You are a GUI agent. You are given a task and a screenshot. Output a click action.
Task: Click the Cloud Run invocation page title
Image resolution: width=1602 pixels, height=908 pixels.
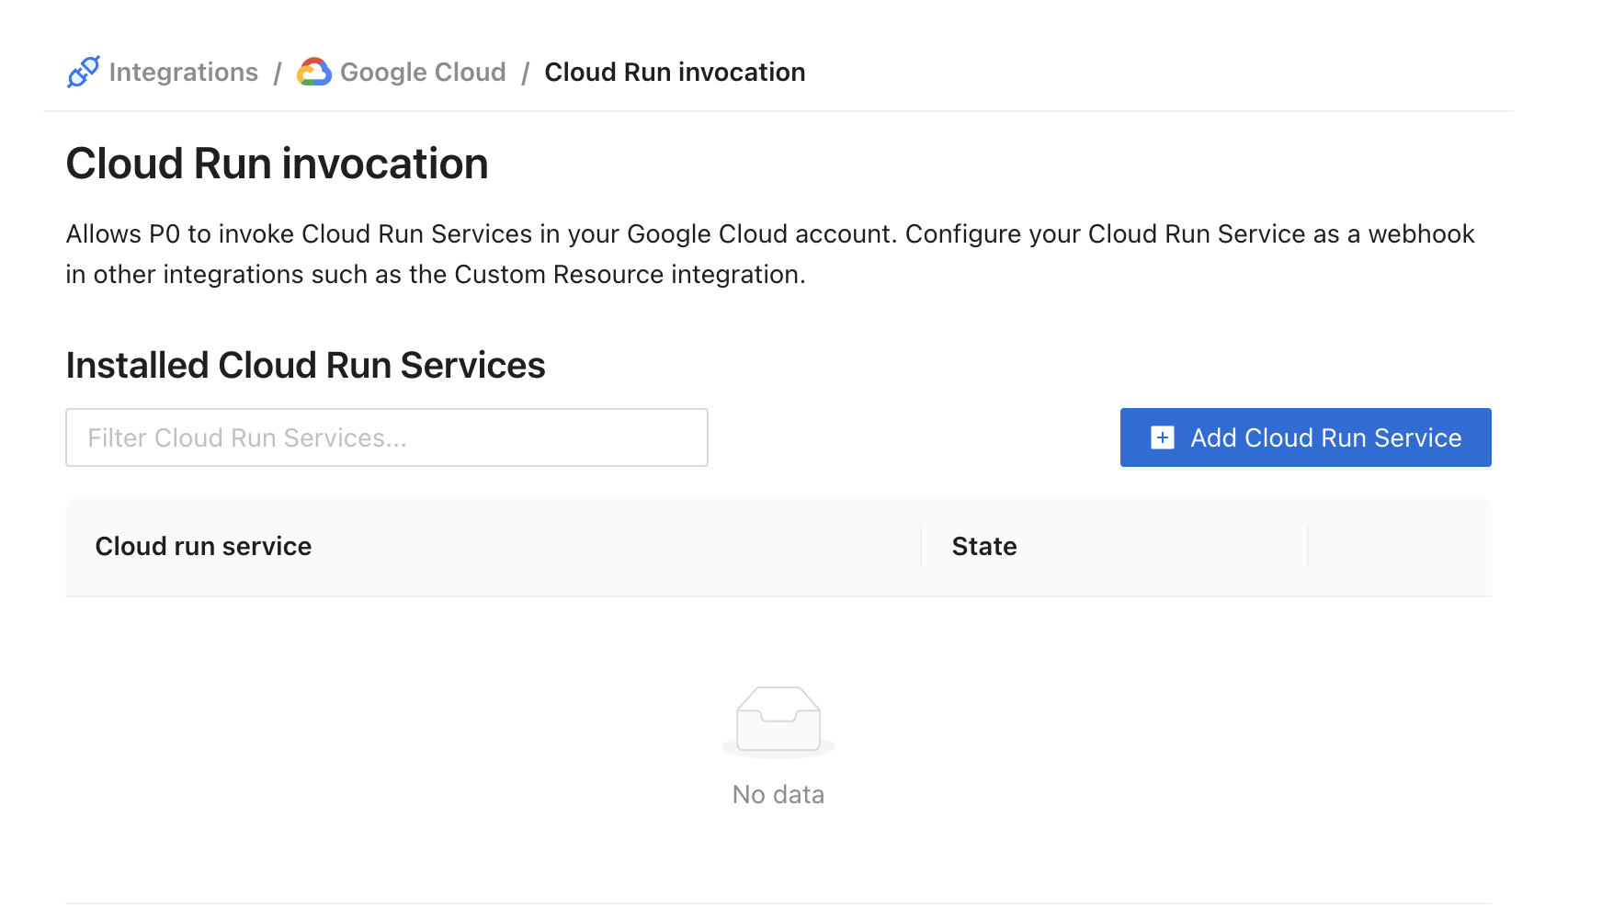click(x=277, y=164)
